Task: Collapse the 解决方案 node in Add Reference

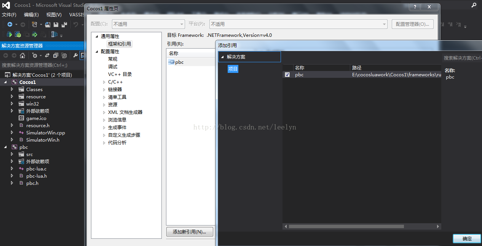Action: pyautogui.click(x=222, y=57)
